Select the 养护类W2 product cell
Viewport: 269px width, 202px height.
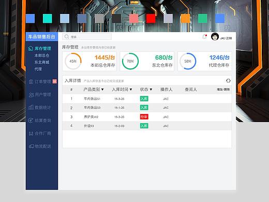coord(91,117)
